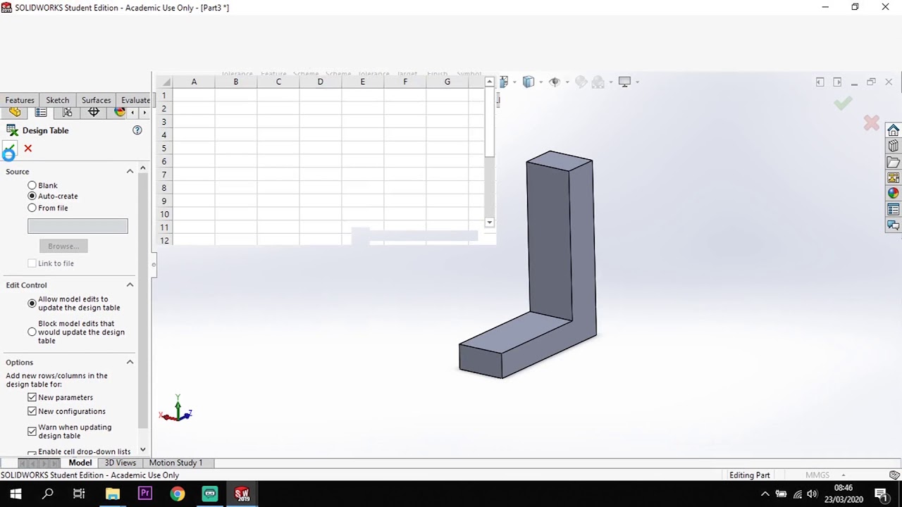Accept with green confirmation corner checkmark
The height and width of the screenshot is (507, 902).
pyautogui.click(x=843, y=104)
